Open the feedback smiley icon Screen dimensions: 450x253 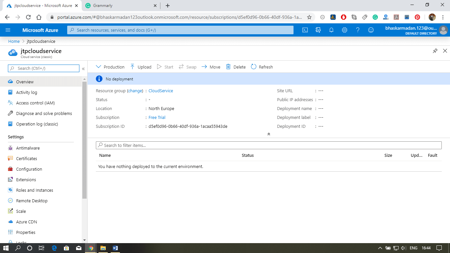[x=371, y=30]
